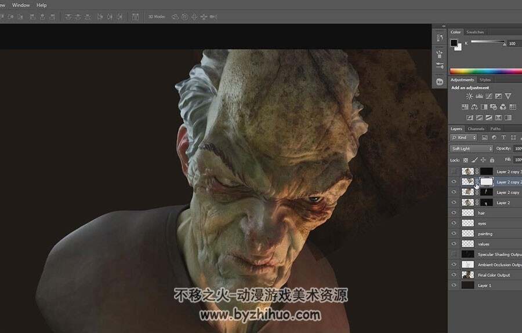
Task: Select the Final Color Output layer thumbnail
Action: 467,275
